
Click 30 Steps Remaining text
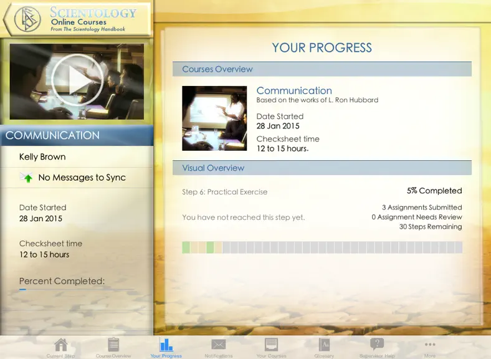(431, 226)
